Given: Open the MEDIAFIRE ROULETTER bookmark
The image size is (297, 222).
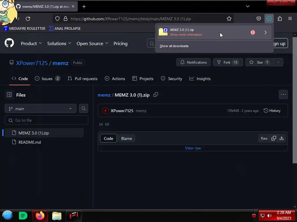Looking at the screenshot, I should click(x=24, y=29).
